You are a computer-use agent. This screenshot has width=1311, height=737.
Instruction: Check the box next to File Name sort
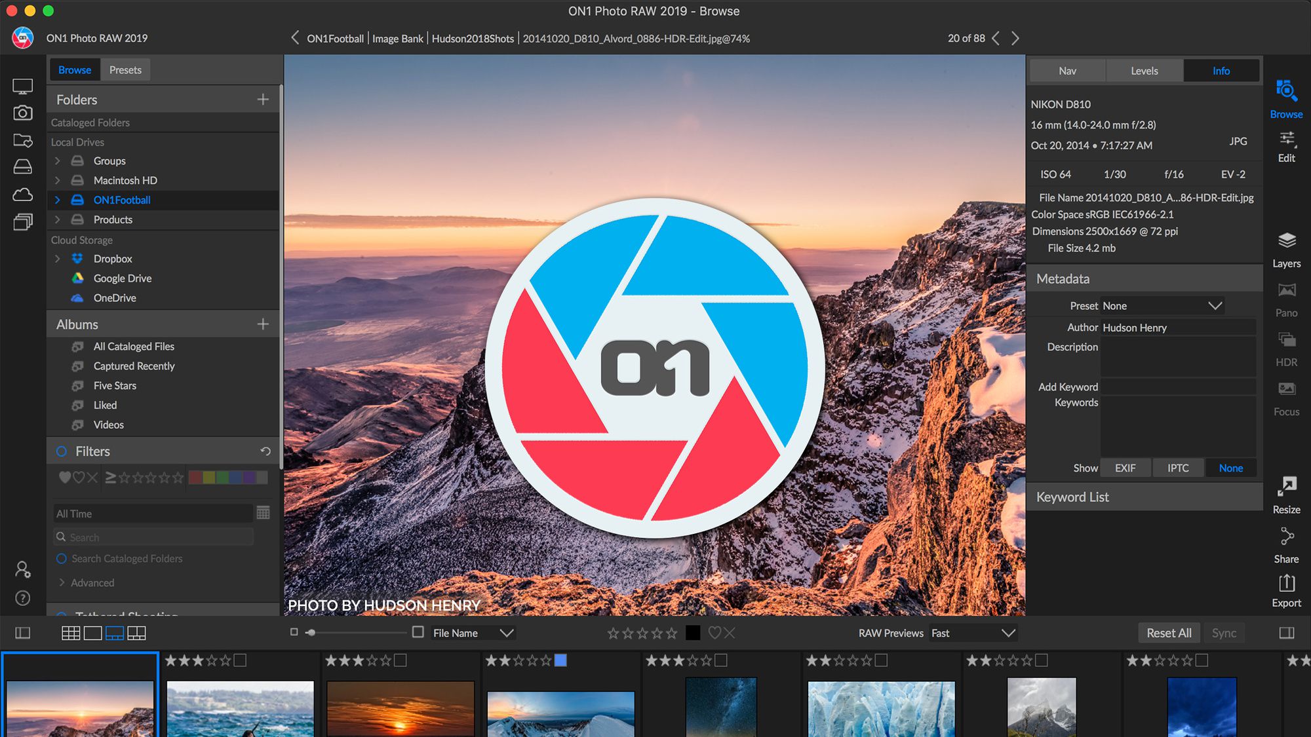(x=418, y=632)
